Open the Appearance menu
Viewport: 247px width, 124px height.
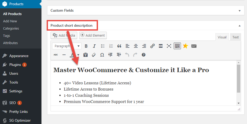coord(21,56)
